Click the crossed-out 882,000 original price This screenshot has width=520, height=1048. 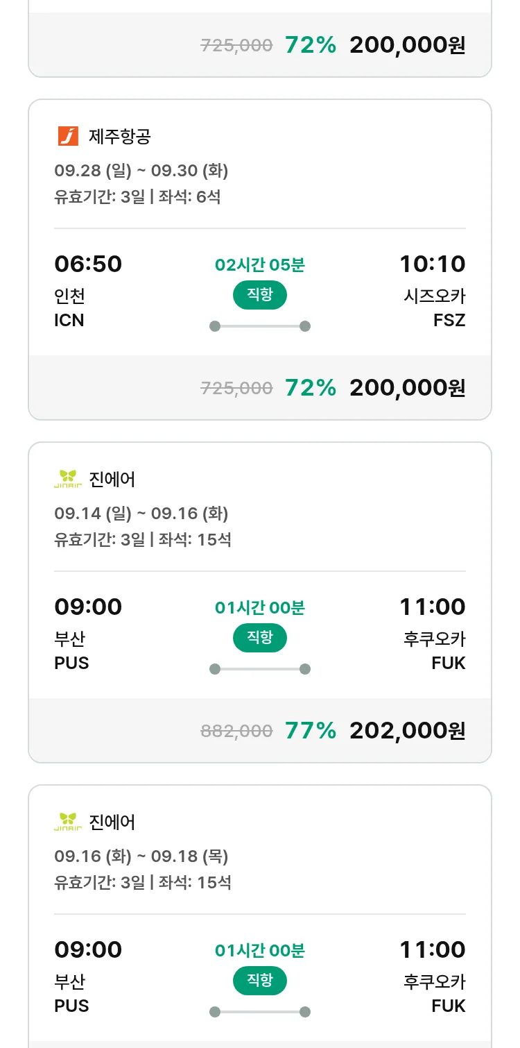point(236,731)
